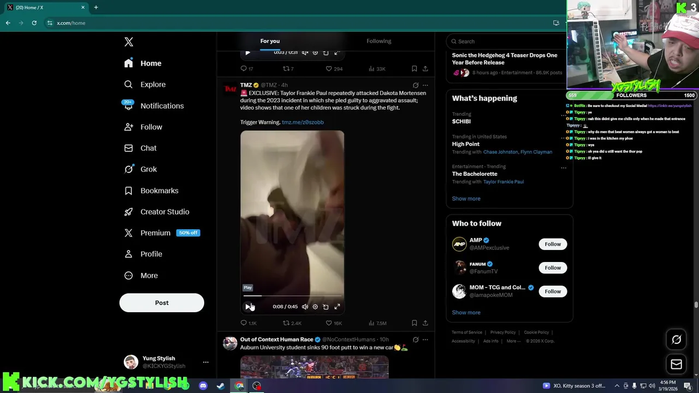Screen dimensions: 699x393
Task: Open the Terms of Service link
Action: (x=467, y=332)
